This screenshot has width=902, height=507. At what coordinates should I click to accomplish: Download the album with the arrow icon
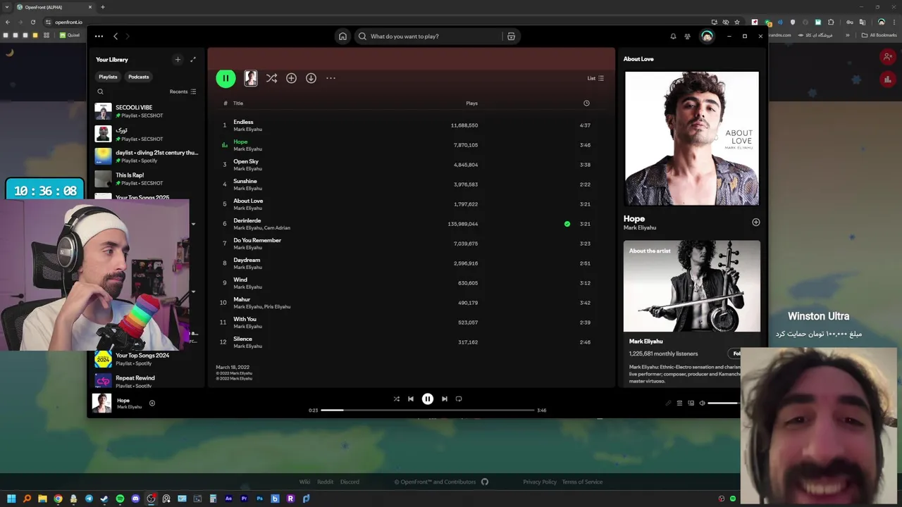(x=311, y=78)
